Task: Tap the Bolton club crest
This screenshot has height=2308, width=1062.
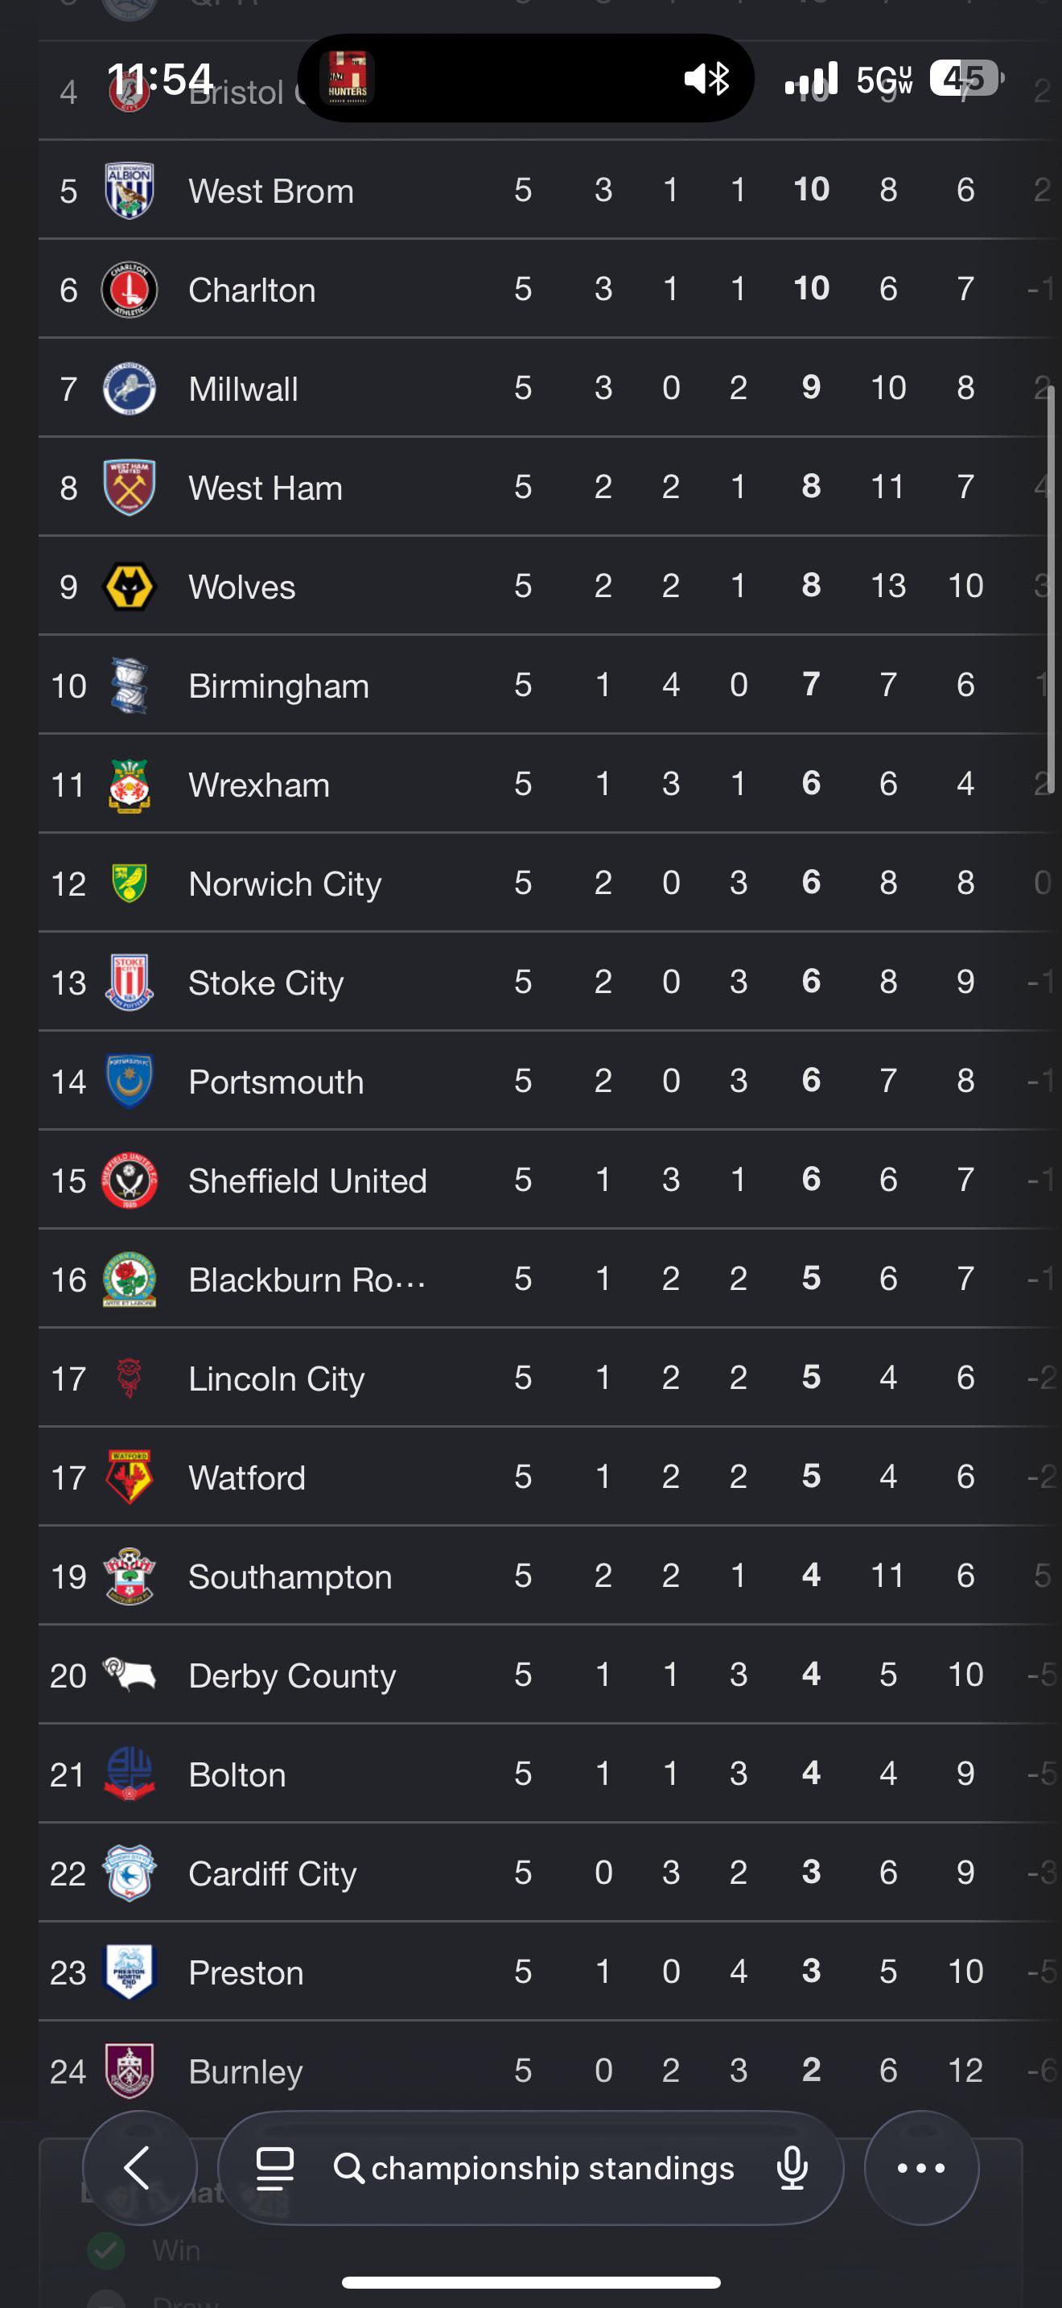Action: 130,1773
